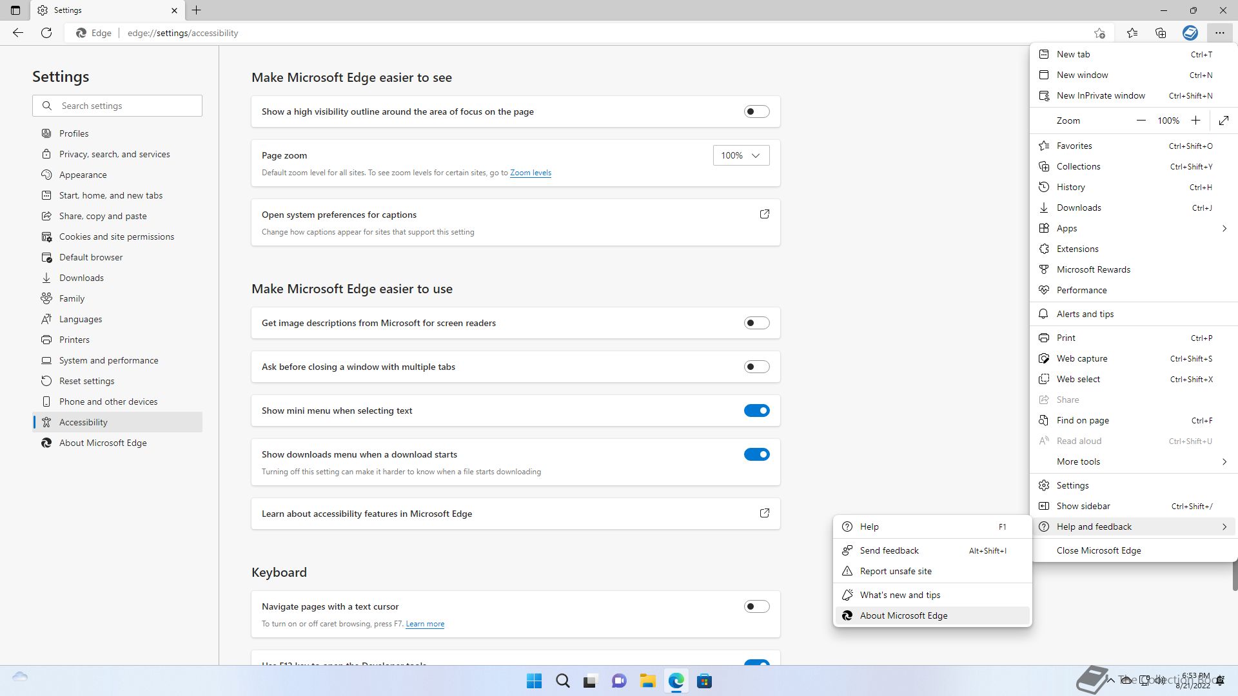Turn off Show downloads menu toggle
The height and width of the screenshot is (696, 1238).
[x=756, y=454]
